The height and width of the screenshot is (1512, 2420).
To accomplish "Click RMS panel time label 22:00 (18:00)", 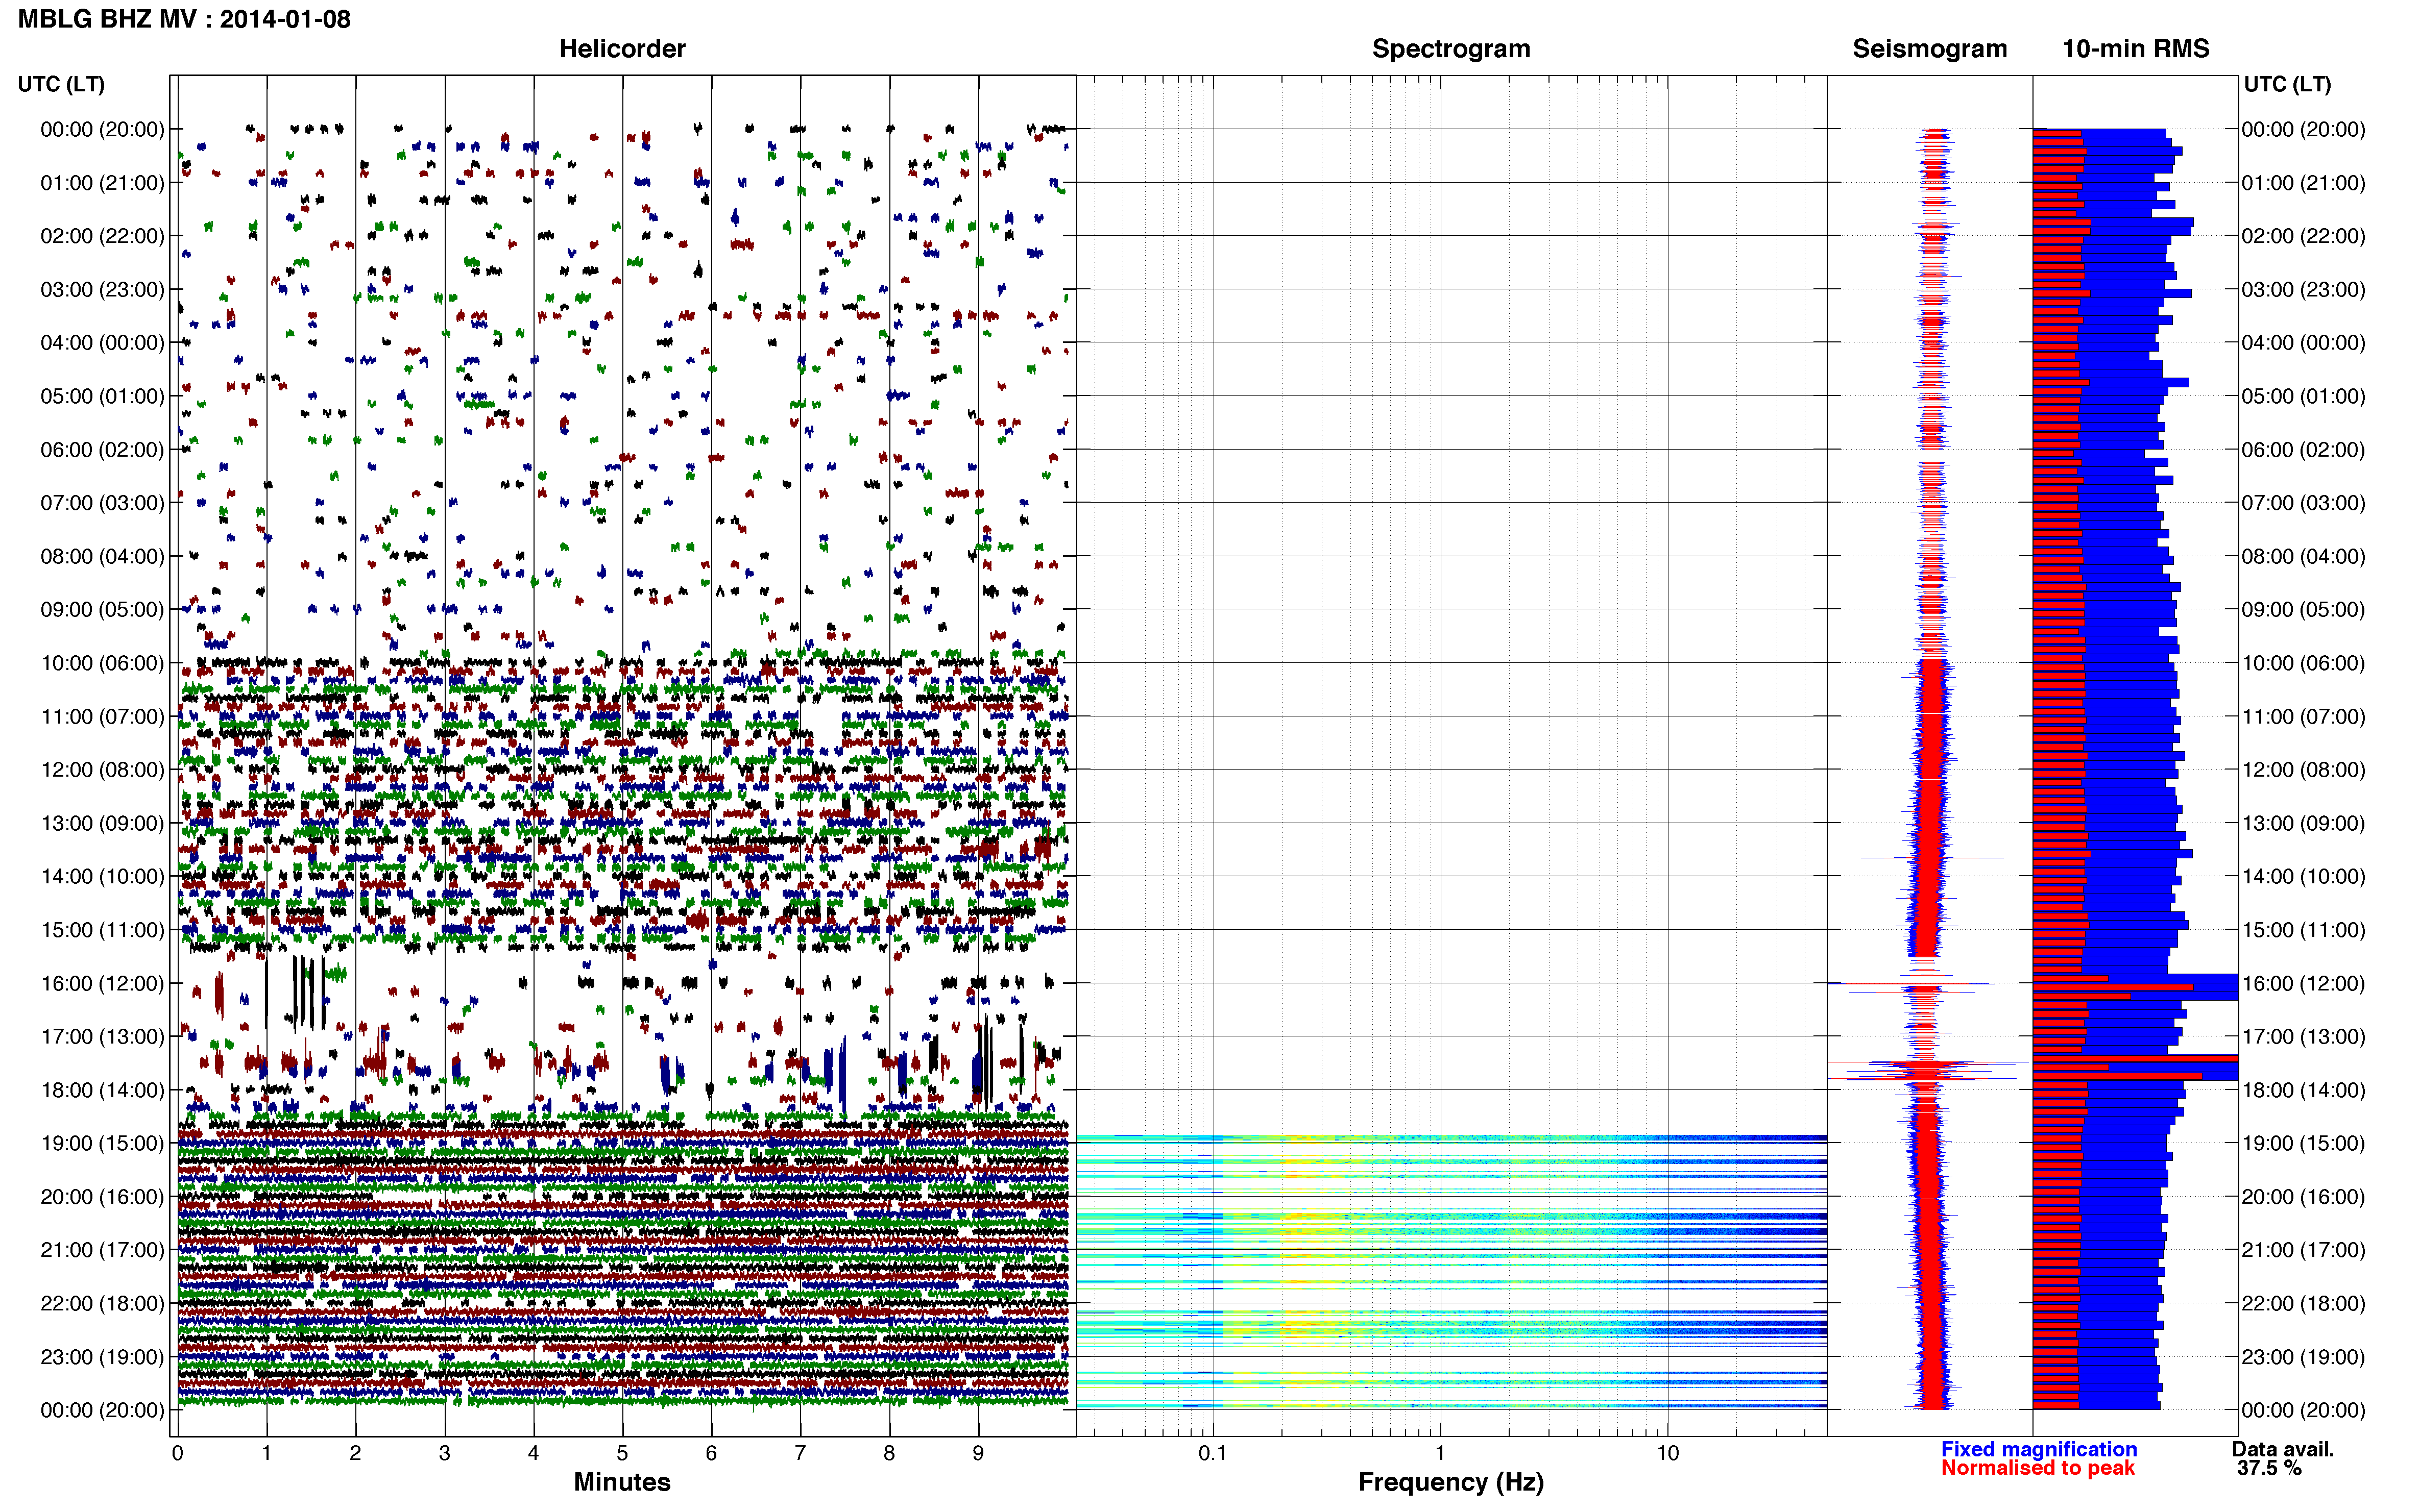I will coord(2303,1304).
